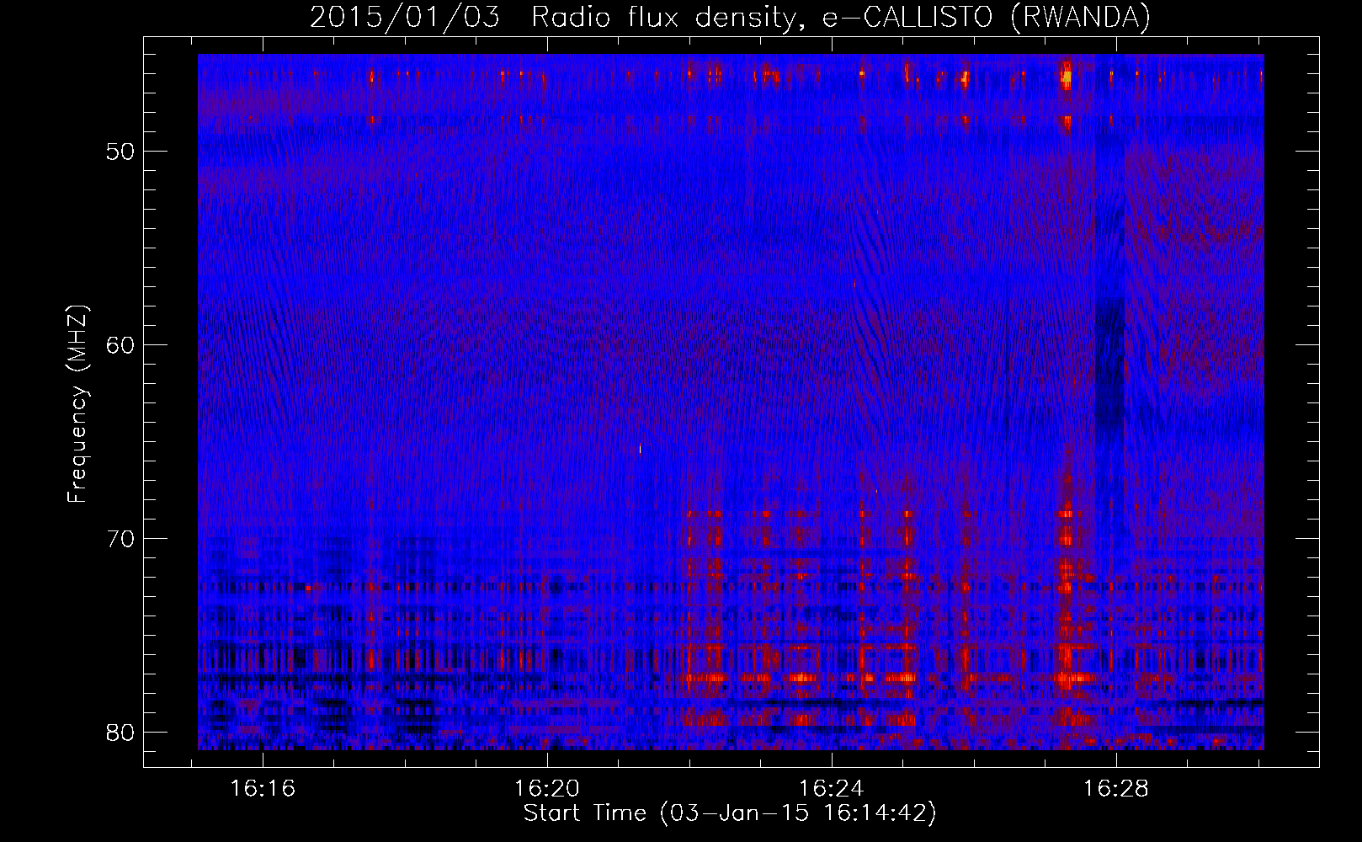Click the 80 frequency tick label
Image resolution: width=1362 pixels, height=842 pixels.
coord(121,733)
